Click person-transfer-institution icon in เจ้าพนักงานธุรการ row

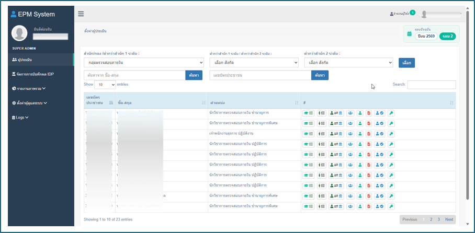pyautogui.click(x=336, y=134)
